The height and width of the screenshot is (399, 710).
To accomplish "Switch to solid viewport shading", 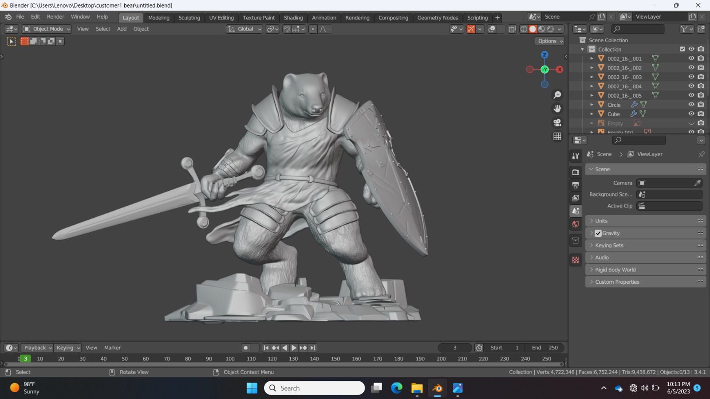I will (532, 29).
